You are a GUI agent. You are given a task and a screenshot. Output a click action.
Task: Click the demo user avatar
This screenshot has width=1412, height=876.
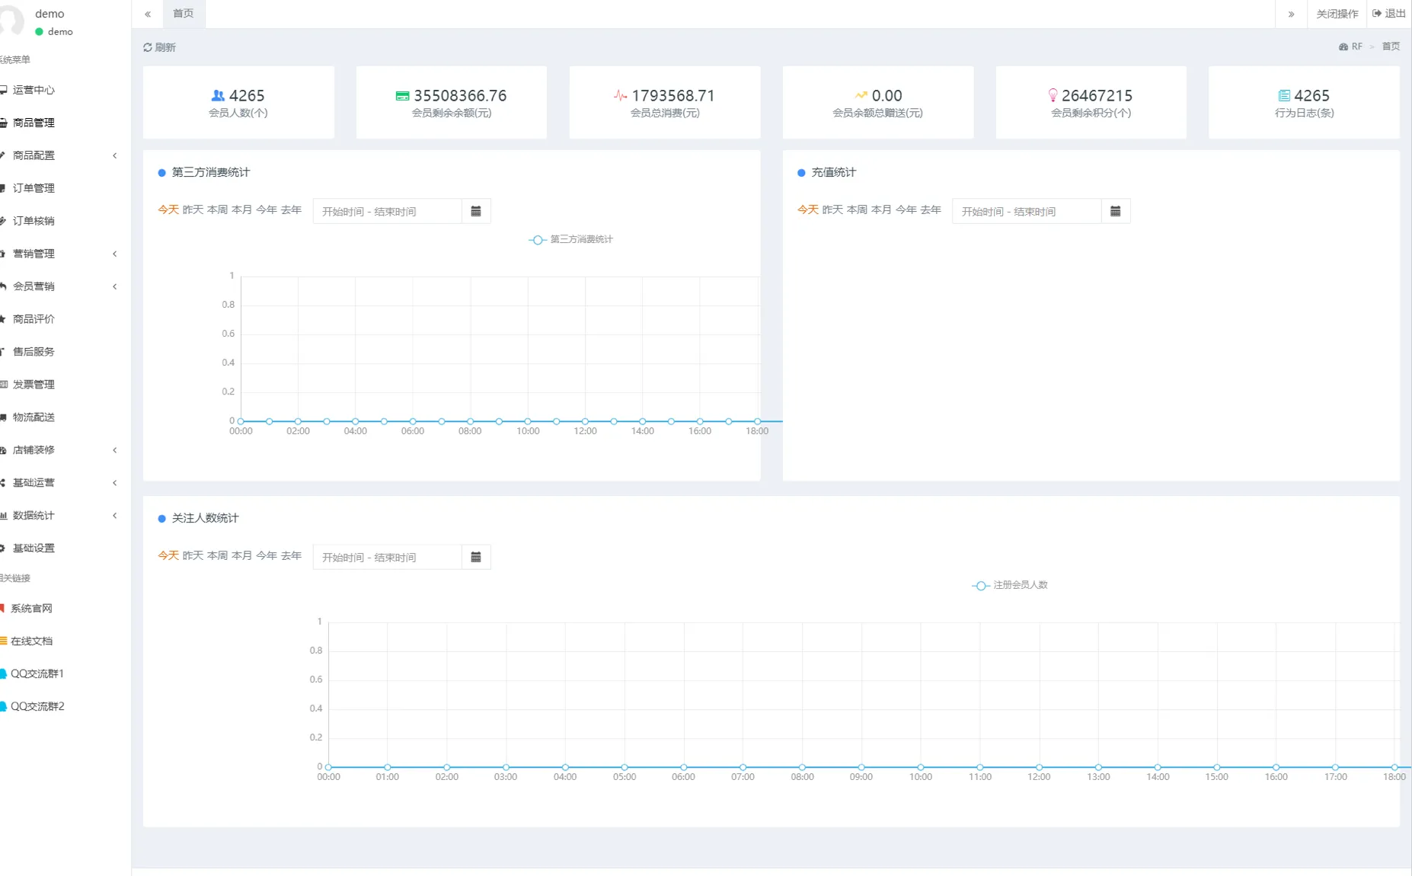[11, 20]
